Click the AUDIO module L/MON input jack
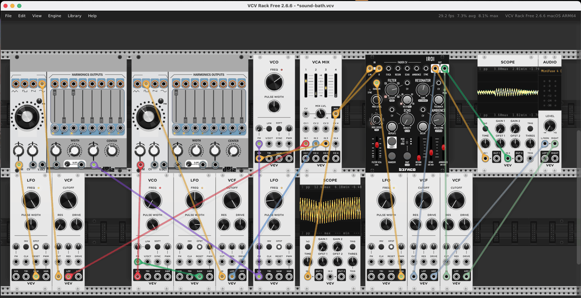Image resolution: width=581 pixels, height=298 pixels. [544, 144]
